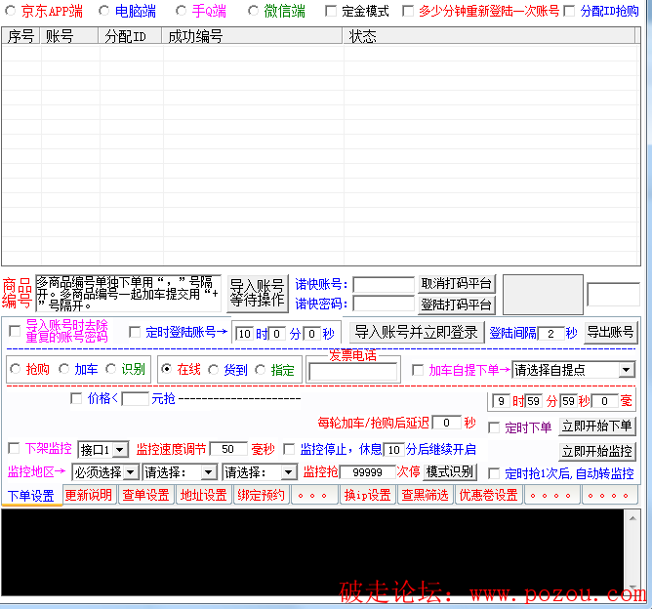Expand the middle 请选择 region dropdown

click(180, 472)
